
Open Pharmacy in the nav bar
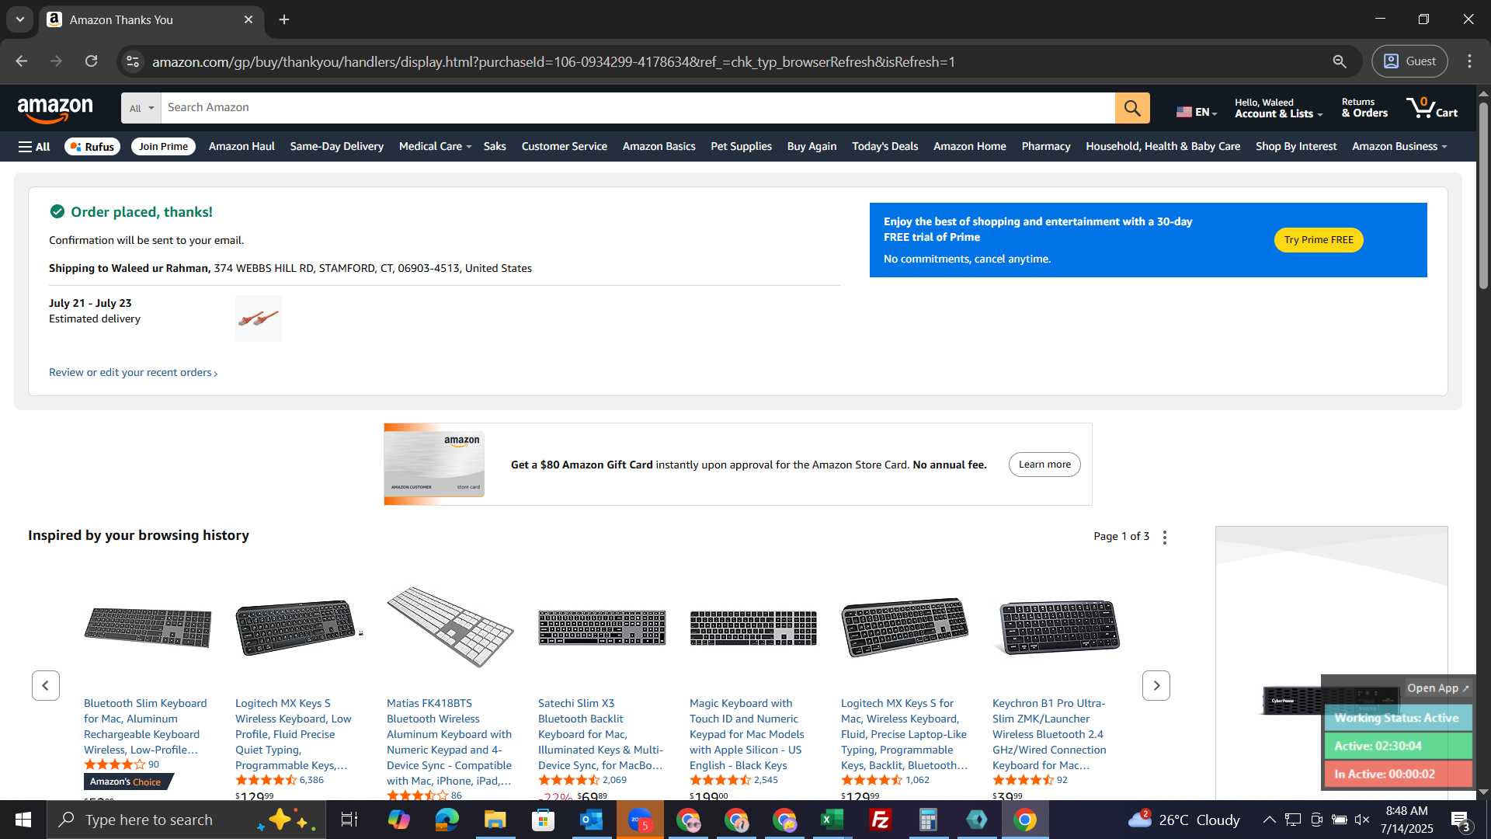pyautogui.click(x=1045, y=146)
